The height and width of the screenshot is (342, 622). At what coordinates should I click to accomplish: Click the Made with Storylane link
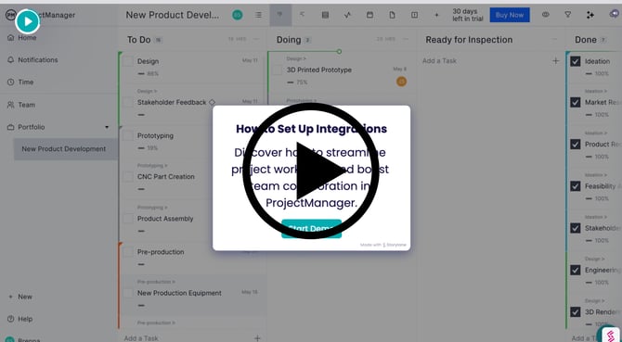(x=383, y=245)
